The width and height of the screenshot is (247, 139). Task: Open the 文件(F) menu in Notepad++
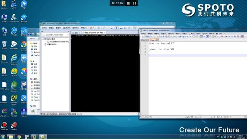(x=143, y=34)
